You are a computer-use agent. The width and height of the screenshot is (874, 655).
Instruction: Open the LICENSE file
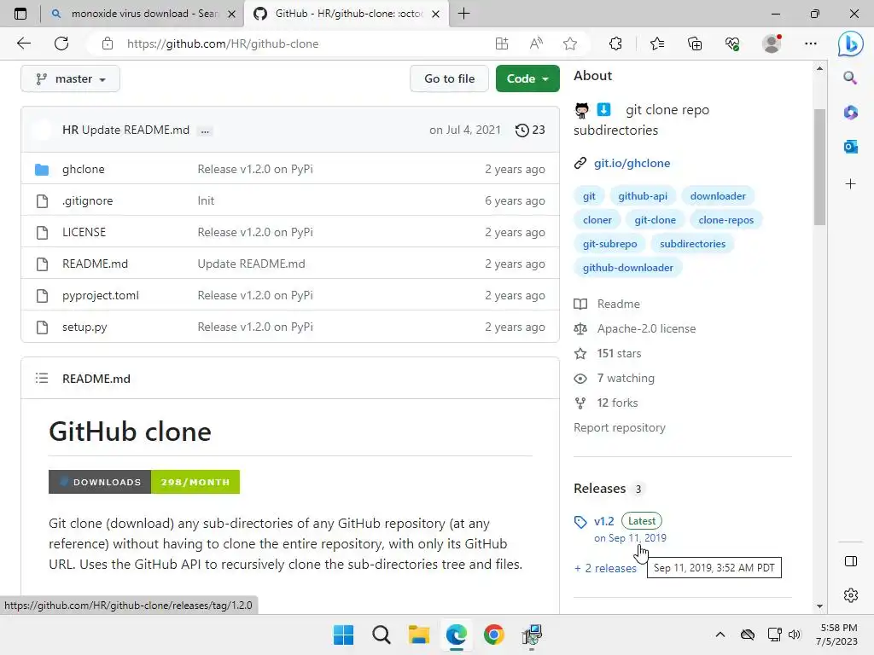pyautogui.click(x=84, y=232)
